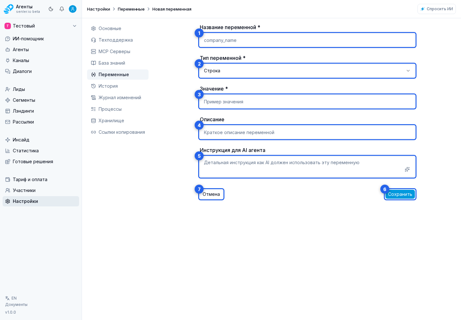Click the language translate icon near EN
Screen dimensions: 461x320
pyautogui.click(x=7, y=298)
